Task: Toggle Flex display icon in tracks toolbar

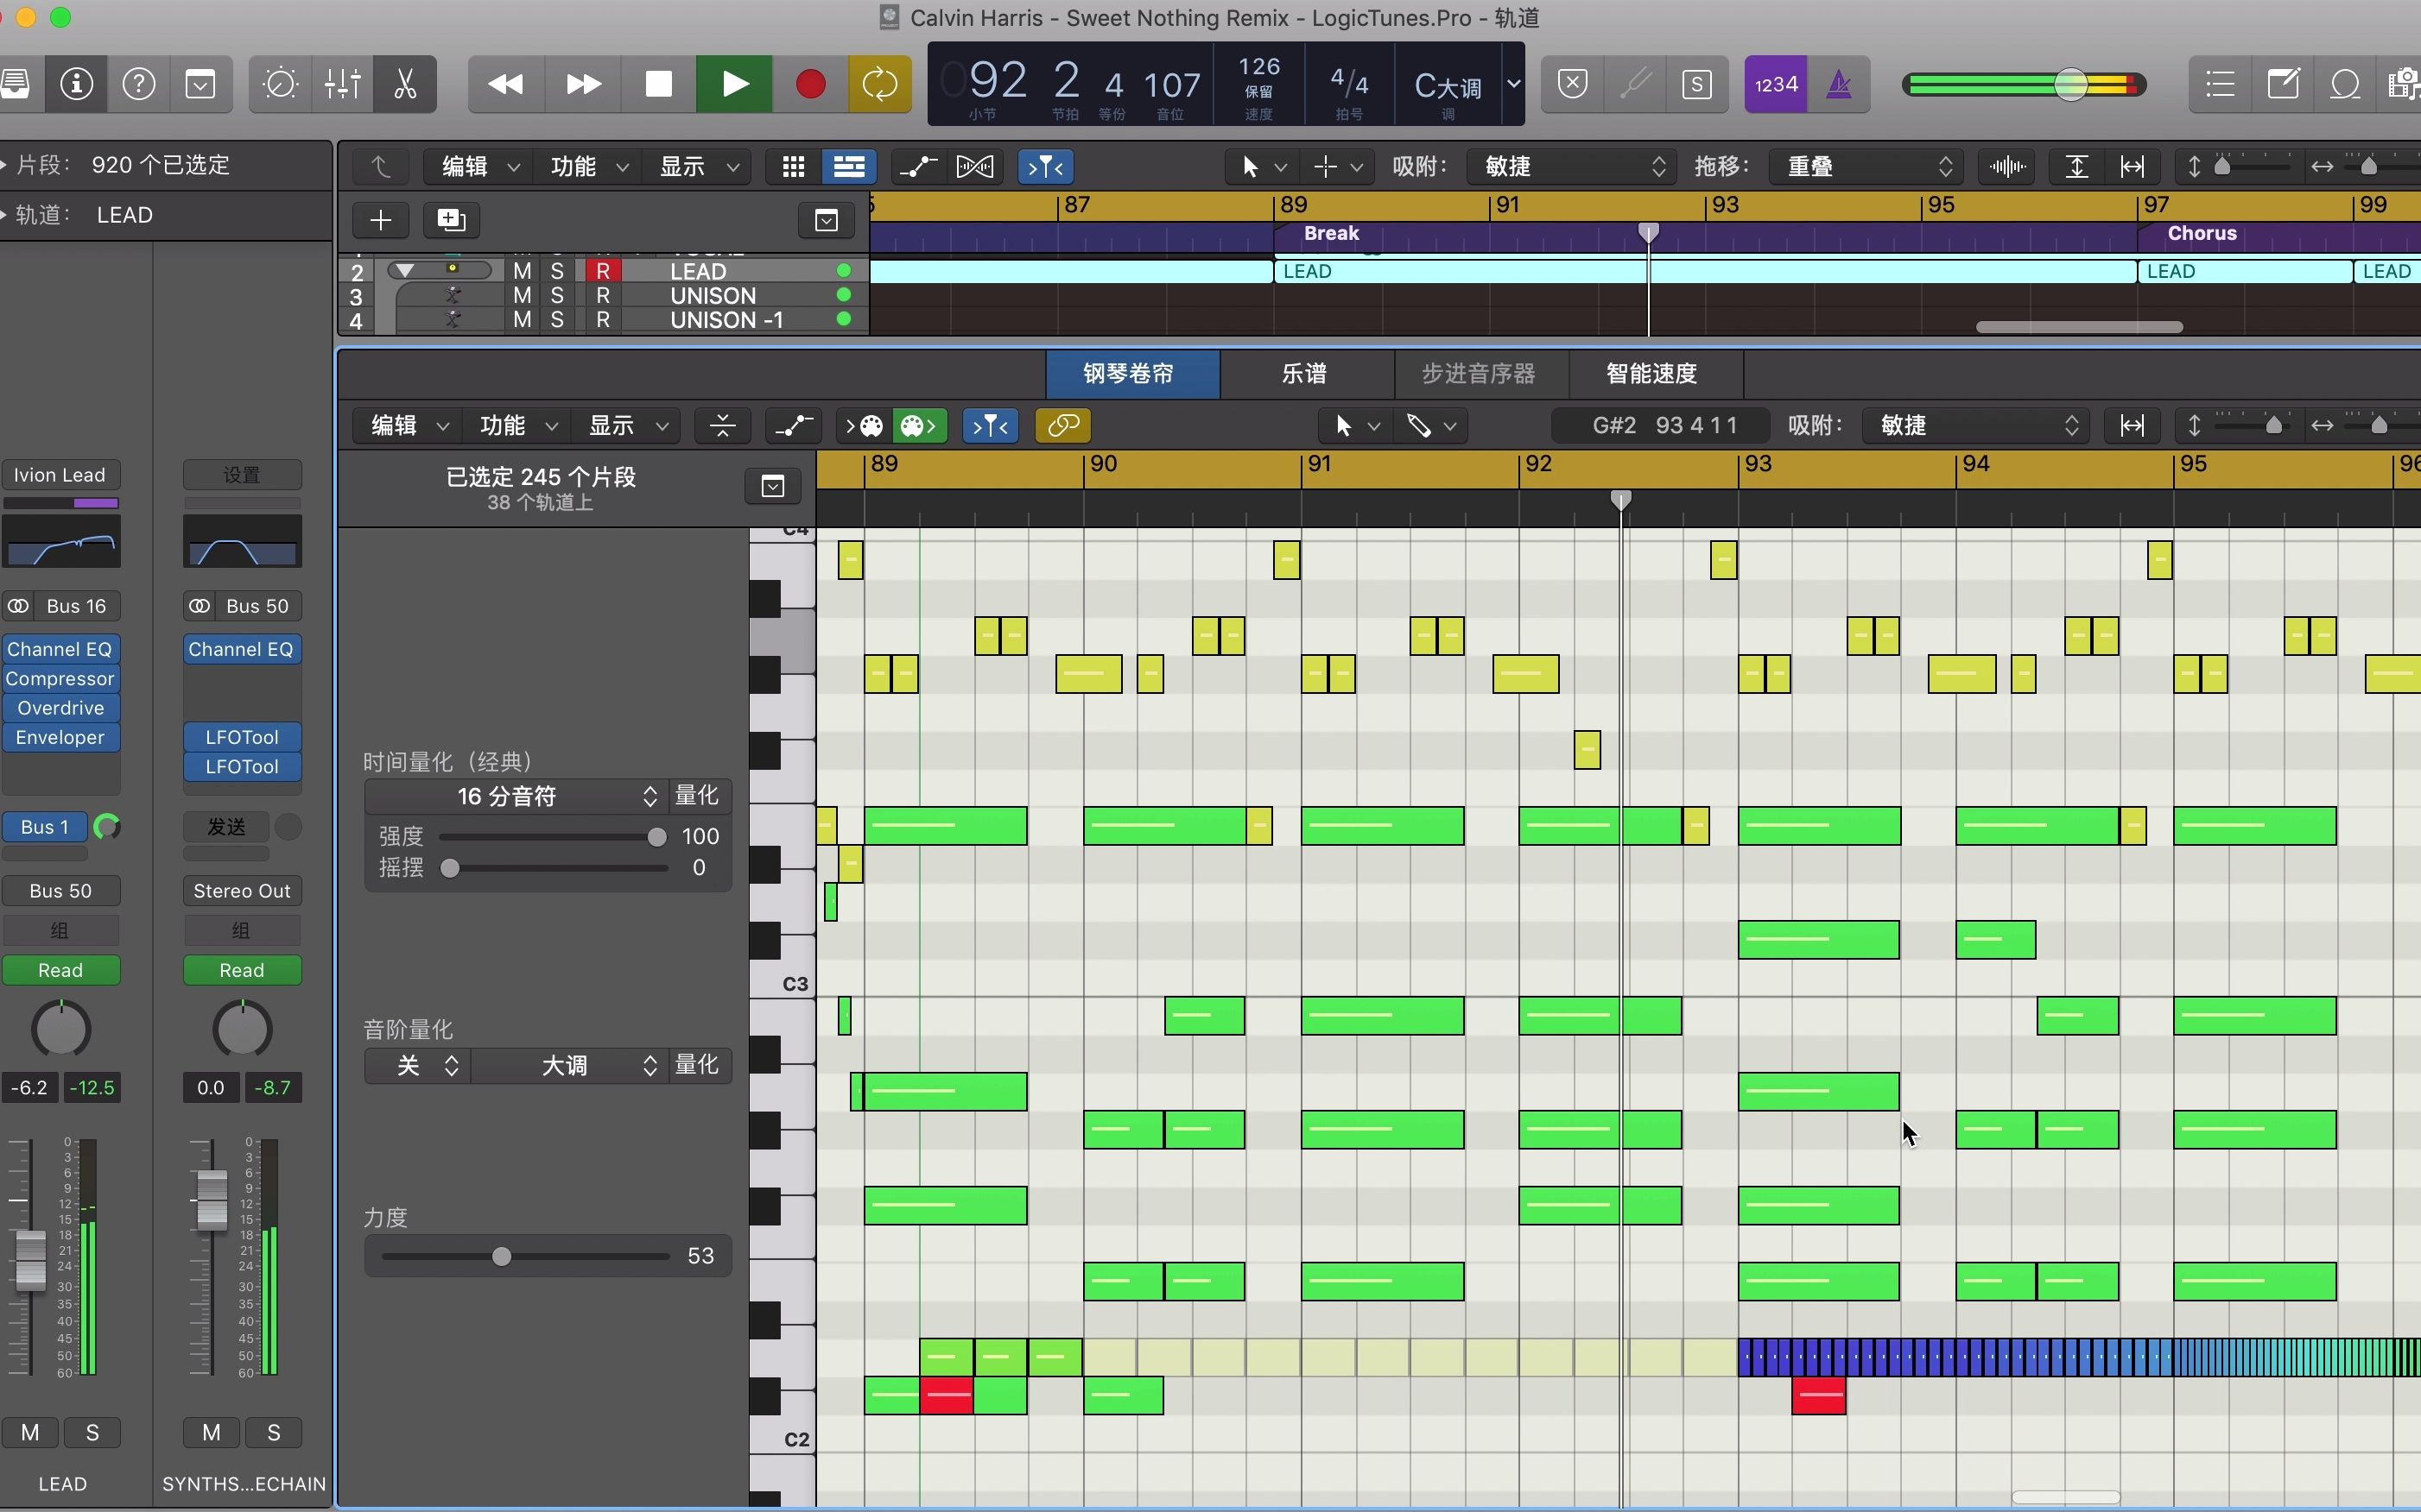Action: [x=975, y=166]
